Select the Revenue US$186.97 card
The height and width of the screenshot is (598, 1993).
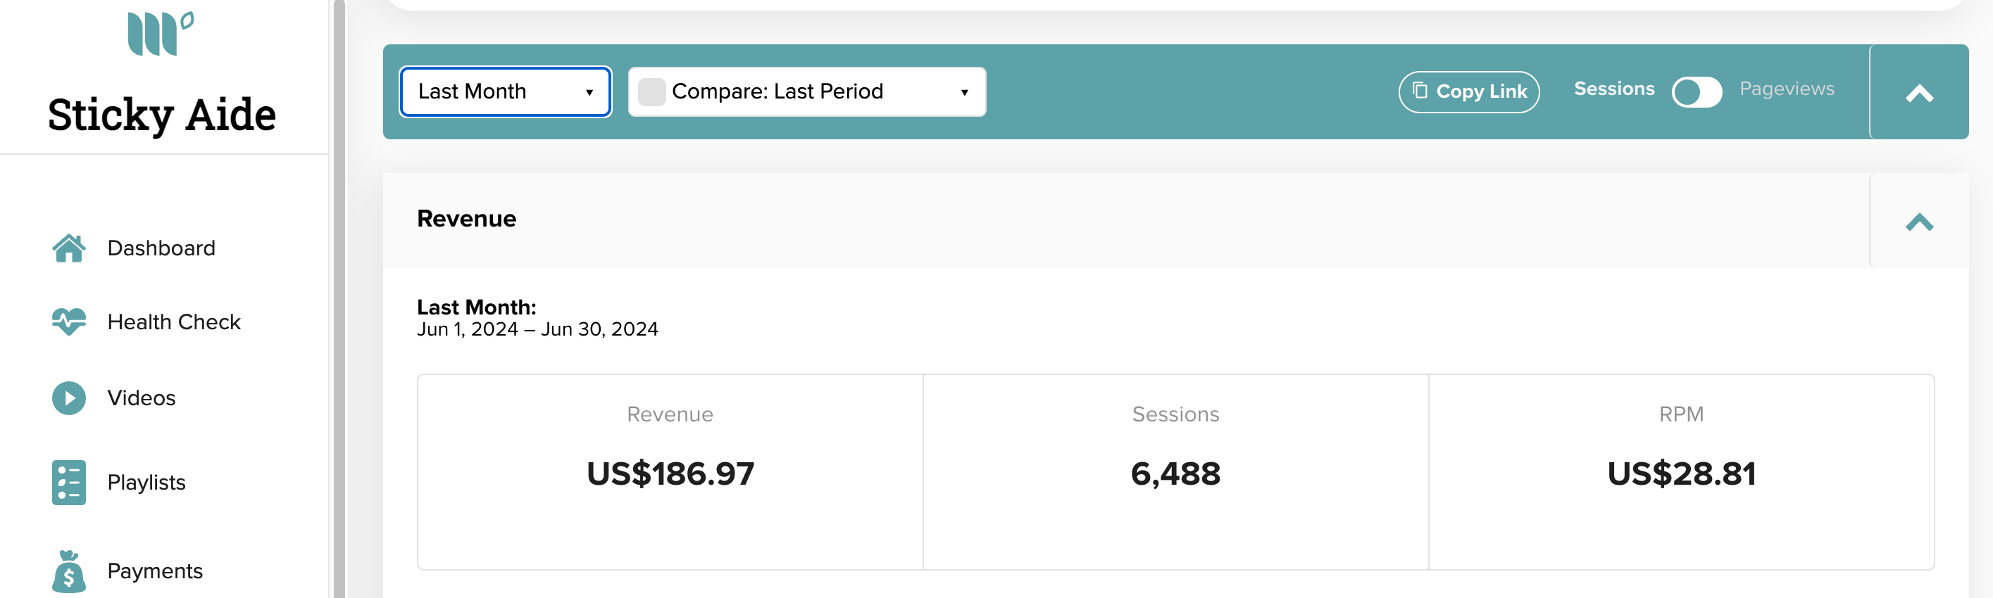click(x=670, y=472)
